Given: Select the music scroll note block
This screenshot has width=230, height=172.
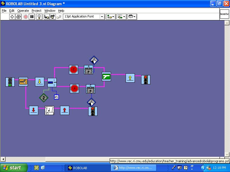Looking at the screenshot, I should coord(49,110).
